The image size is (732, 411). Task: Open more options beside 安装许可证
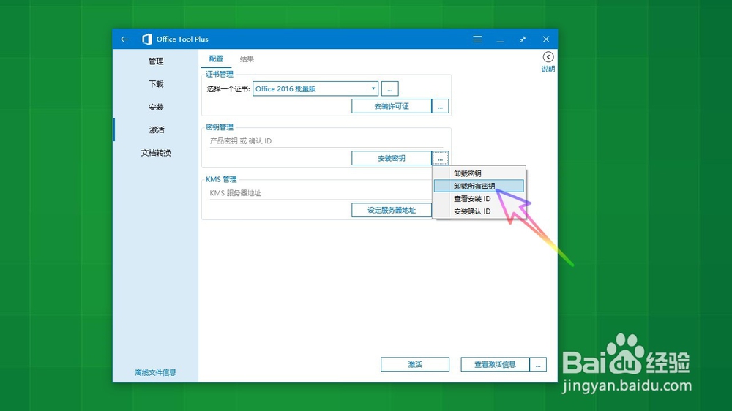pos(440,106)
